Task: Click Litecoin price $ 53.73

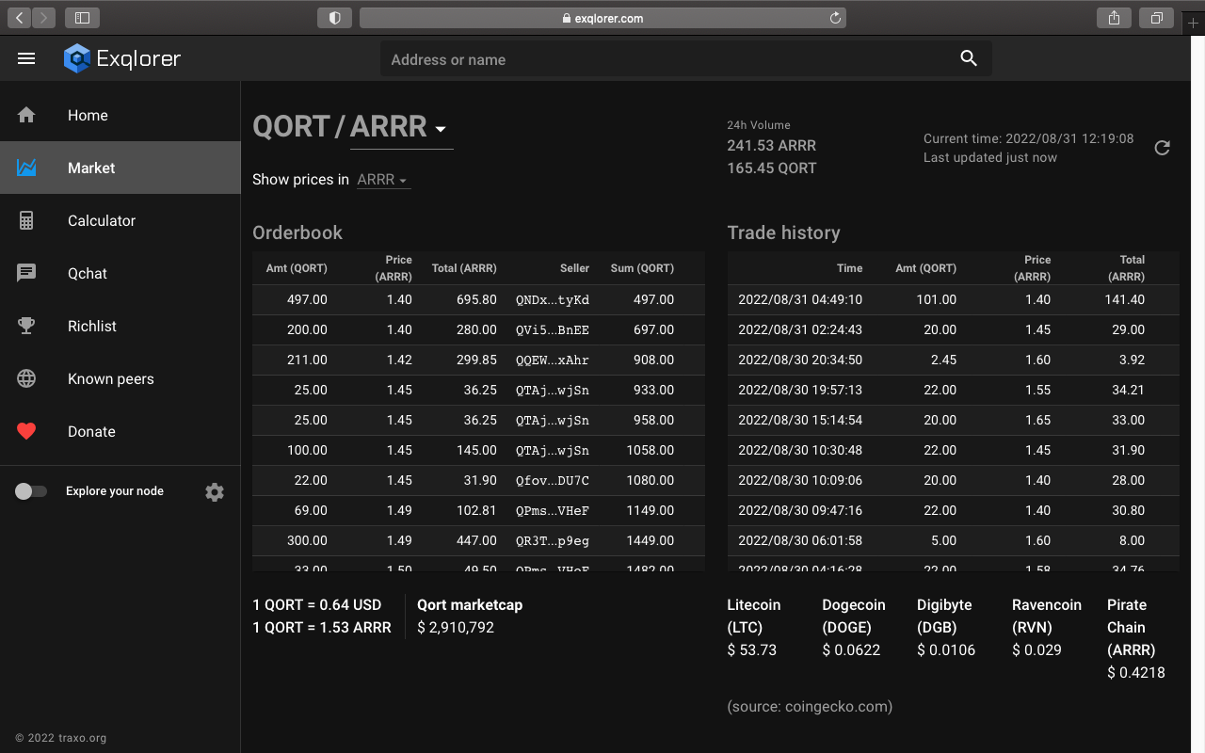Action: click(x=751, y=649)
